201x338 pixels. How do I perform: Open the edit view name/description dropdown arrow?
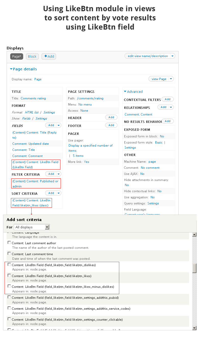(172, 56)
